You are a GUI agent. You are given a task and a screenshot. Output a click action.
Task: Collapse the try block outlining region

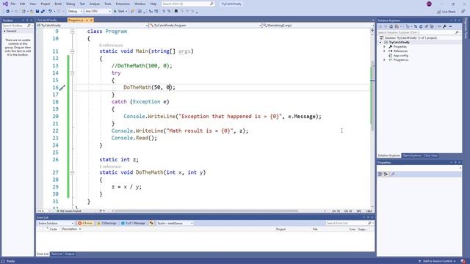[72, 73]
